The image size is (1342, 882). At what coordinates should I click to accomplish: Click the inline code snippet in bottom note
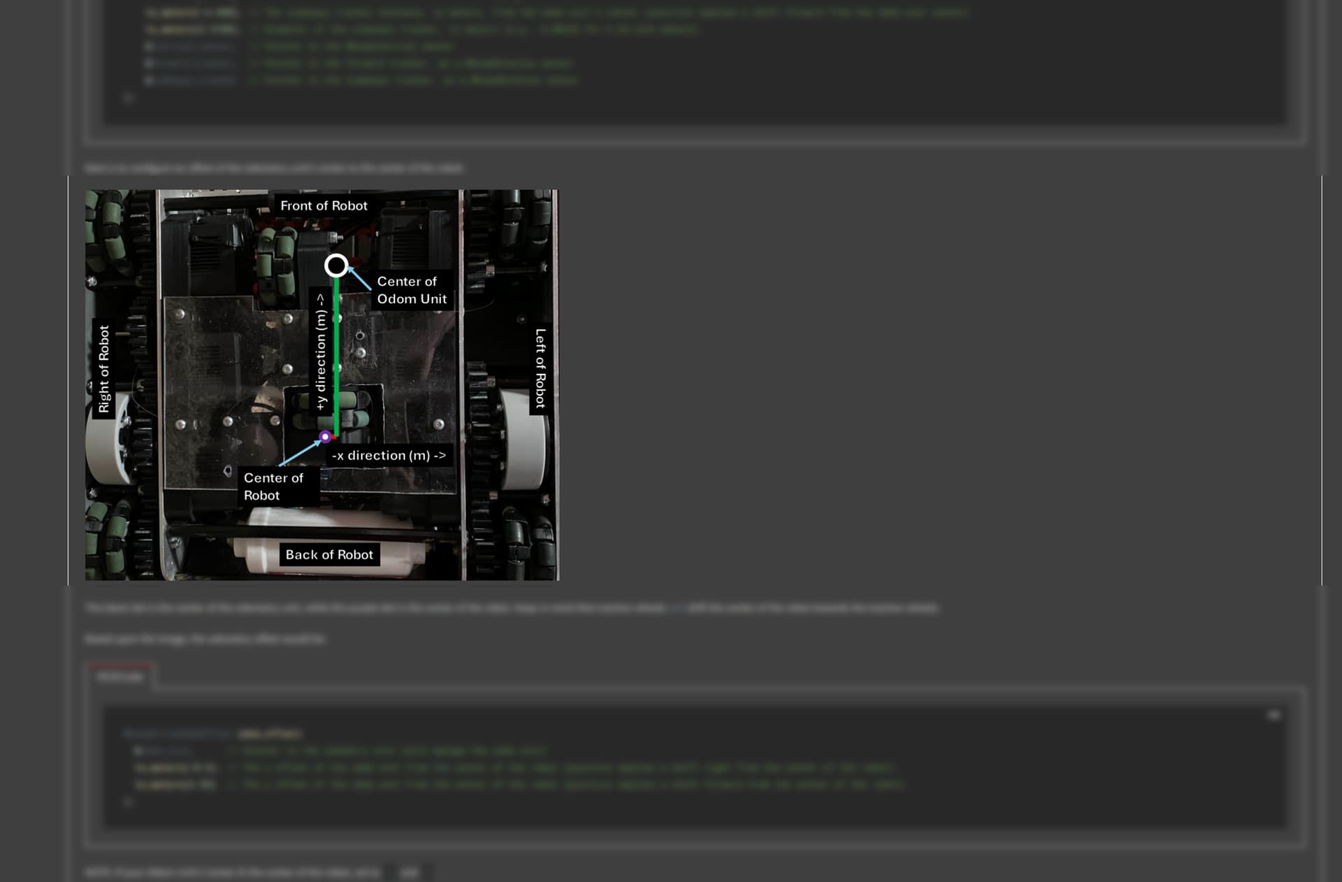[x=409, y=872]
